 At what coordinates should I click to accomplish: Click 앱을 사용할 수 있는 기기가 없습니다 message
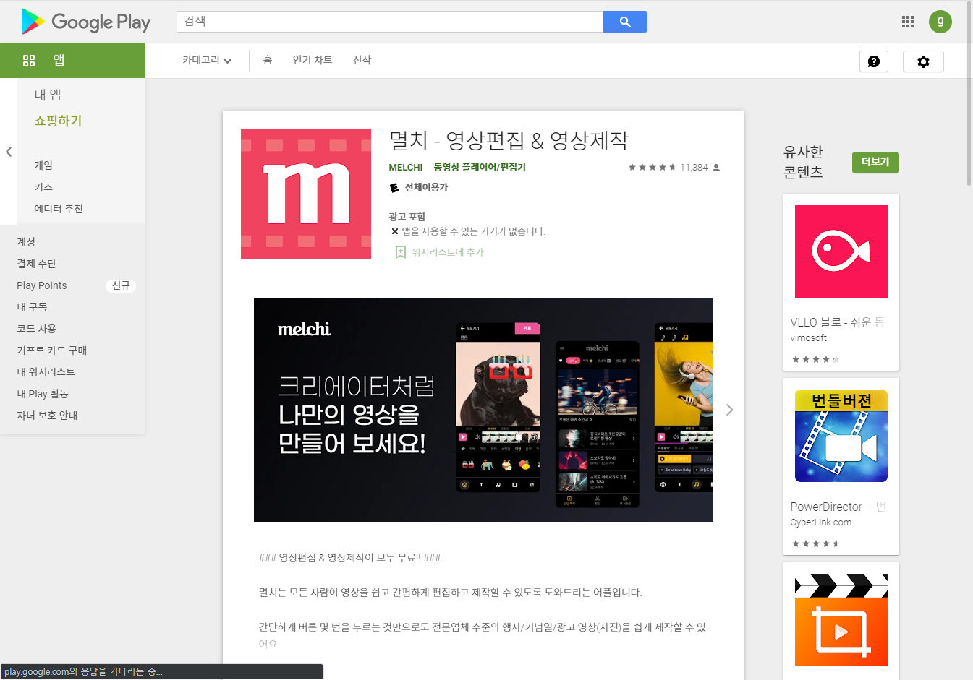[473, 232]
